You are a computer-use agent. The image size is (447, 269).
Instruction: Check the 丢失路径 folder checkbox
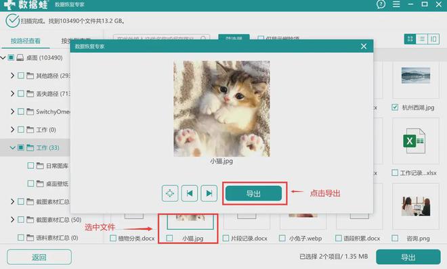21,93
